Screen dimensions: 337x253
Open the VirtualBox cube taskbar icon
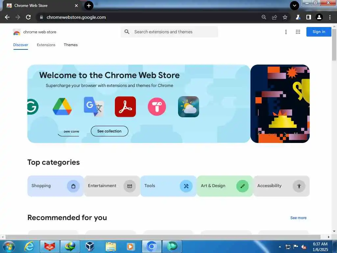(90, 246)
